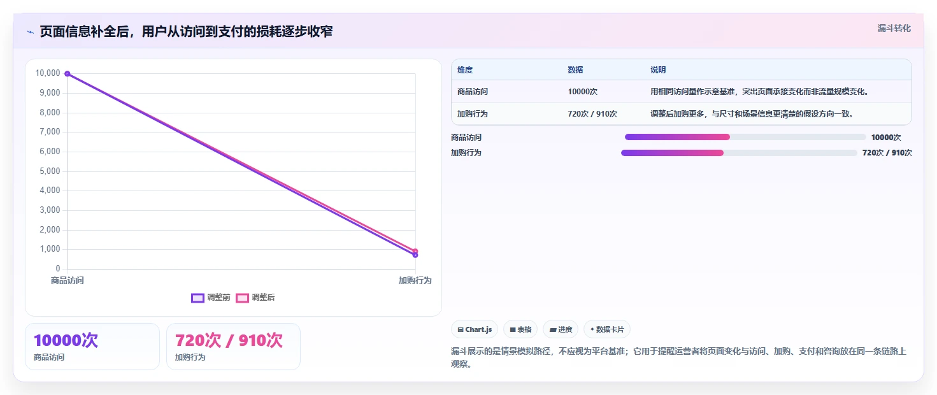Click the 数据卡片 tag chip
The width and height of the screenshot is (937, 395).
click(607, 329)
